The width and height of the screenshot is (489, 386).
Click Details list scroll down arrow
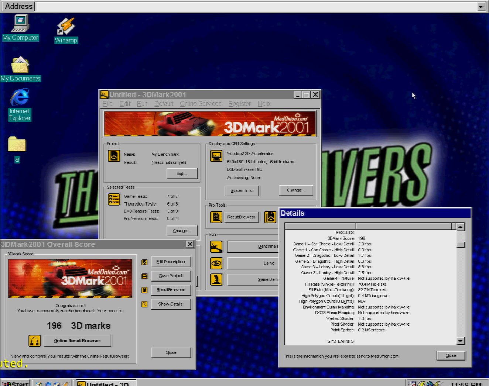[x=460, y=341]
